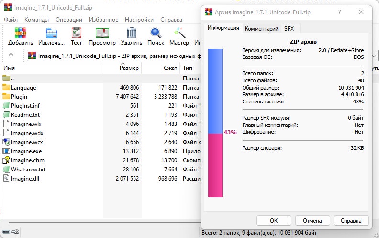Click the Добавить (Add) toolbar icon
Image resolution: width=379 pixels, height=238 pixels.
click(20, 34)
